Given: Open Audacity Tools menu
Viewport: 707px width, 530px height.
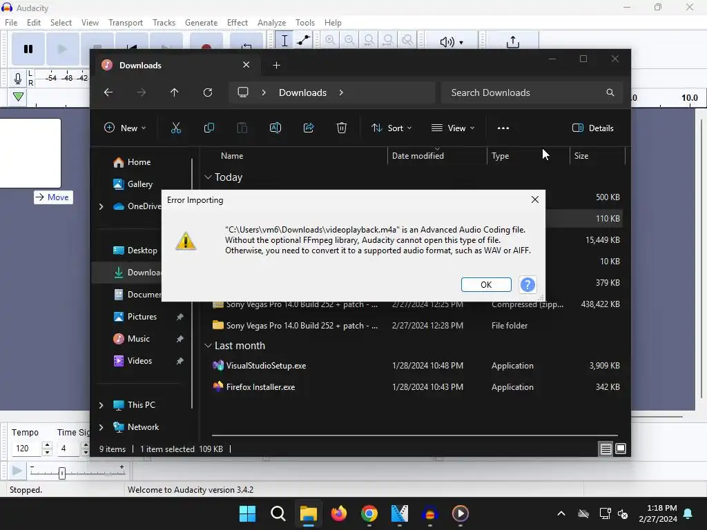Looking at the screenshot, I should tap(304, 23).
